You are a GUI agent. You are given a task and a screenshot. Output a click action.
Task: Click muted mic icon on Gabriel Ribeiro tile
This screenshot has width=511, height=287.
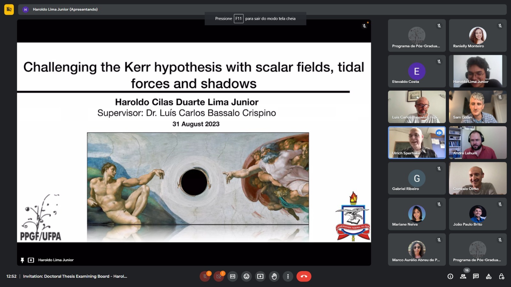(439, 169)
